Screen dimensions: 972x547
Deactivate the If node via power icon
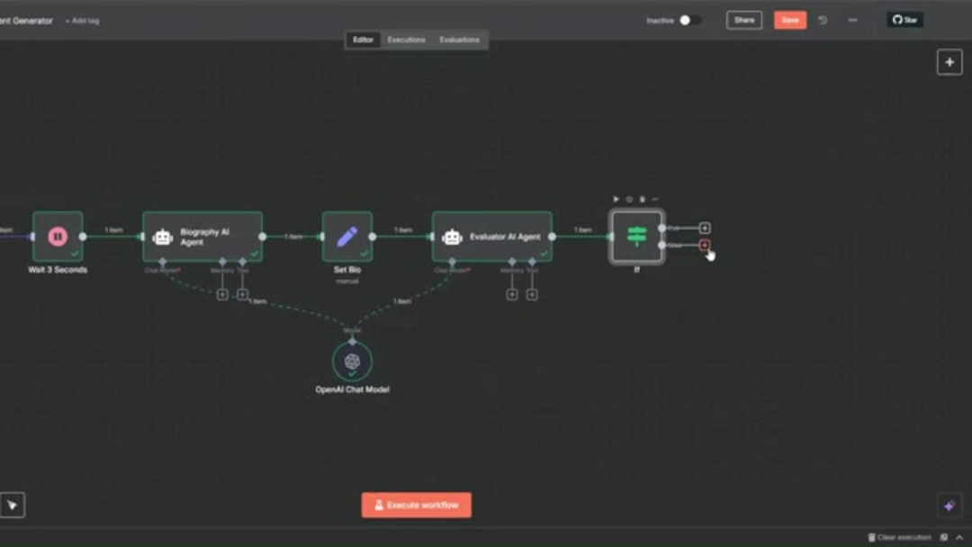pos(629,199)
